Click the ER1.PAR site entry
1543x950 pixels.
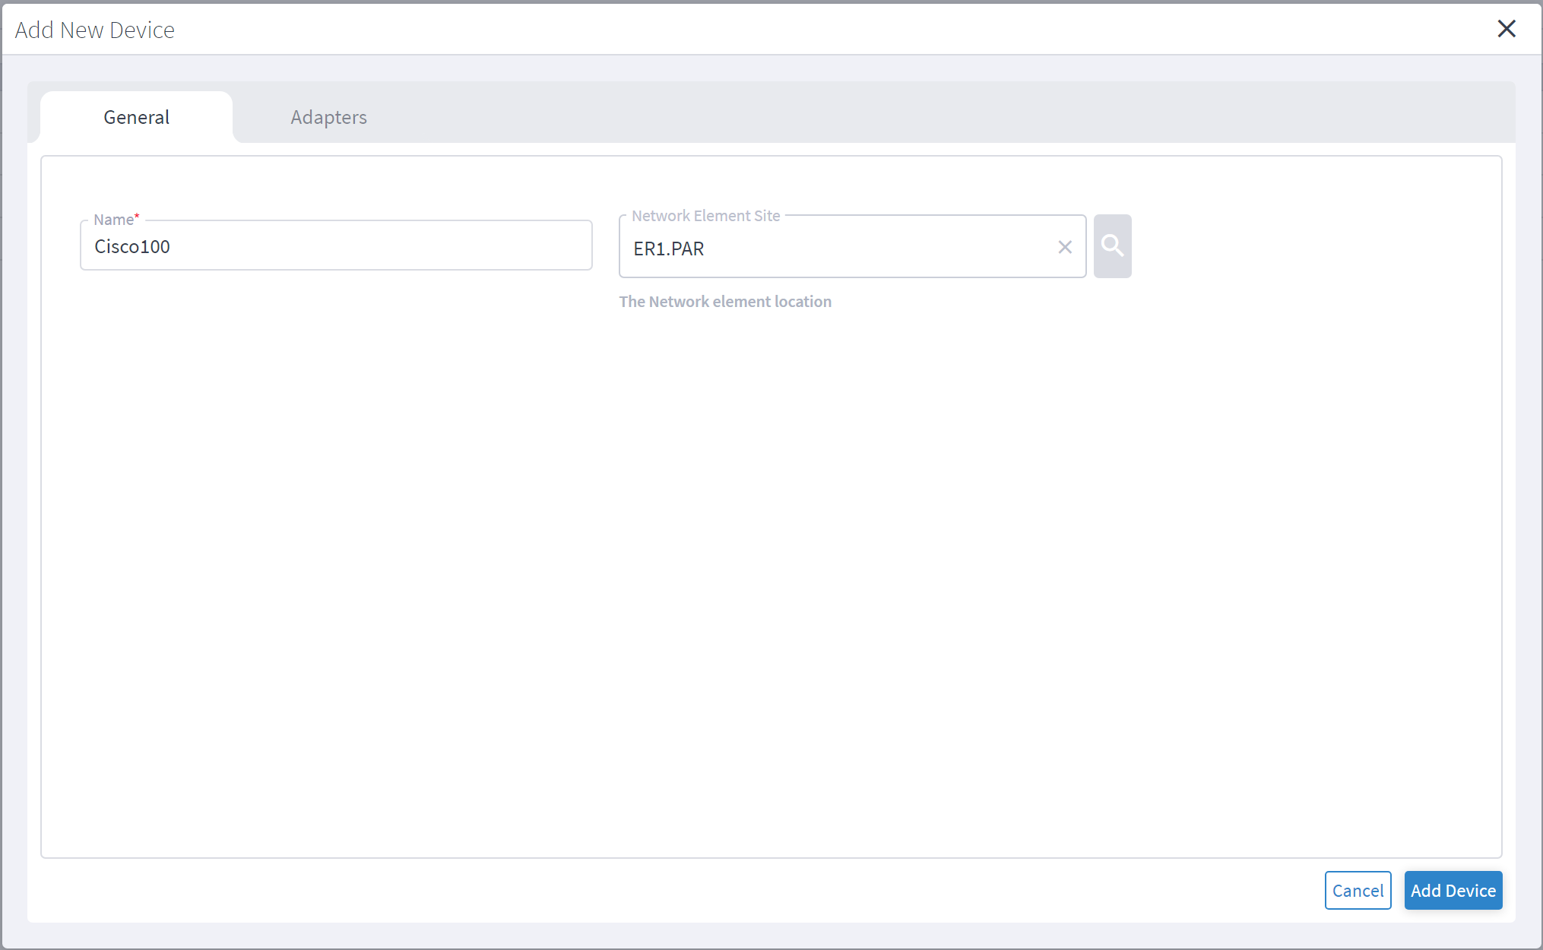click(668, 249)
